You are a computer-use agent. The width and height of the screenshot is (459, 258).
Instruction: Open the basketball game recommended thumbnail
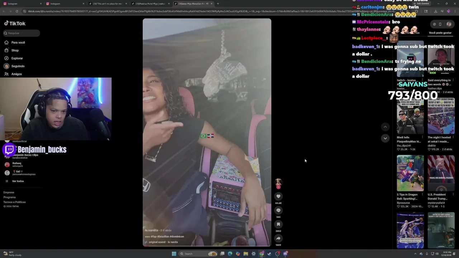click(x=410, y=230)
